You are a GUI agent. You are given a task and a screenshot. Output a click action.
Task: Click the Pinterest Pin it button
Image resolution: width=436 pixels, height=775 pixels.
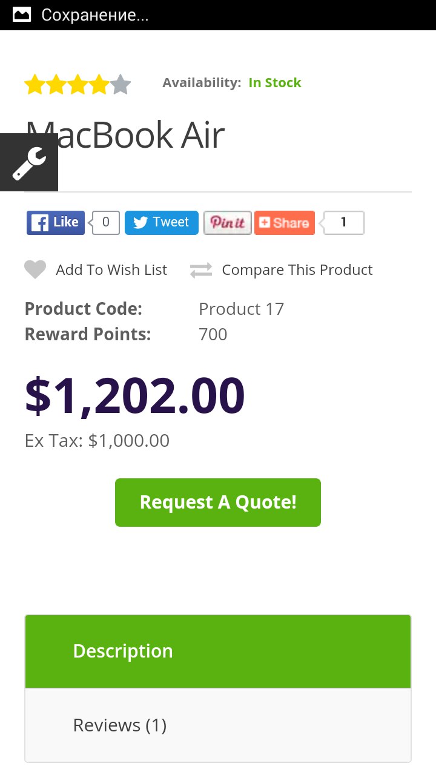227,223
